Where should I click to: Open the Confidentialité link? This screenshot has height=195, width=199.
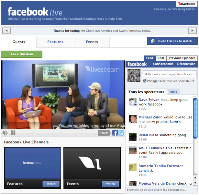[163, 64]
